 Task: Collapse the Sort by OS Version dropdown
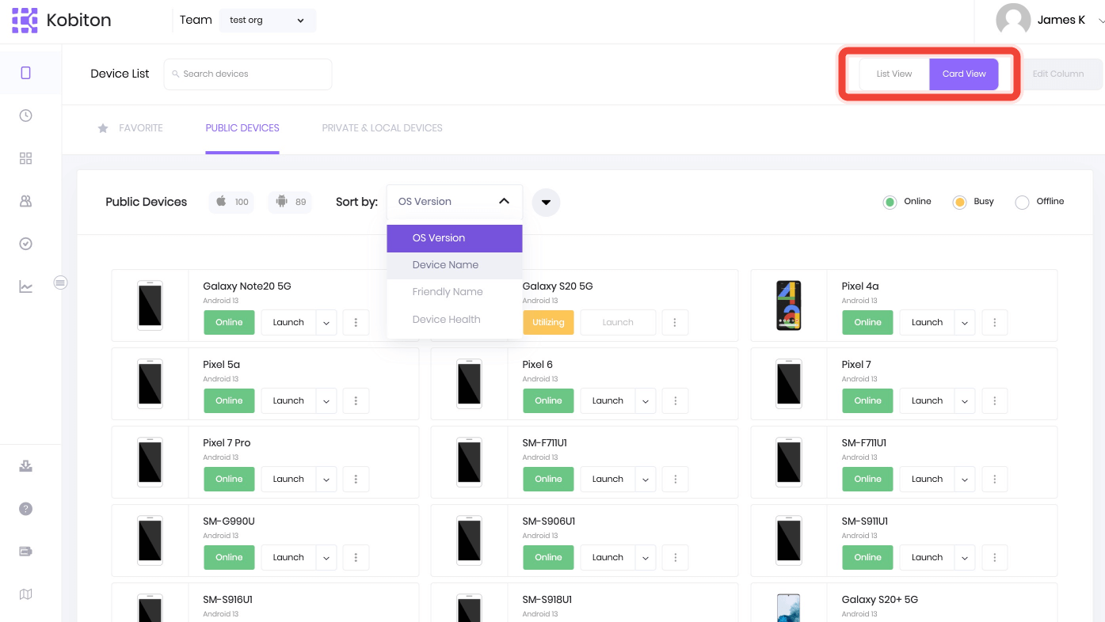(x=454, y=202)
